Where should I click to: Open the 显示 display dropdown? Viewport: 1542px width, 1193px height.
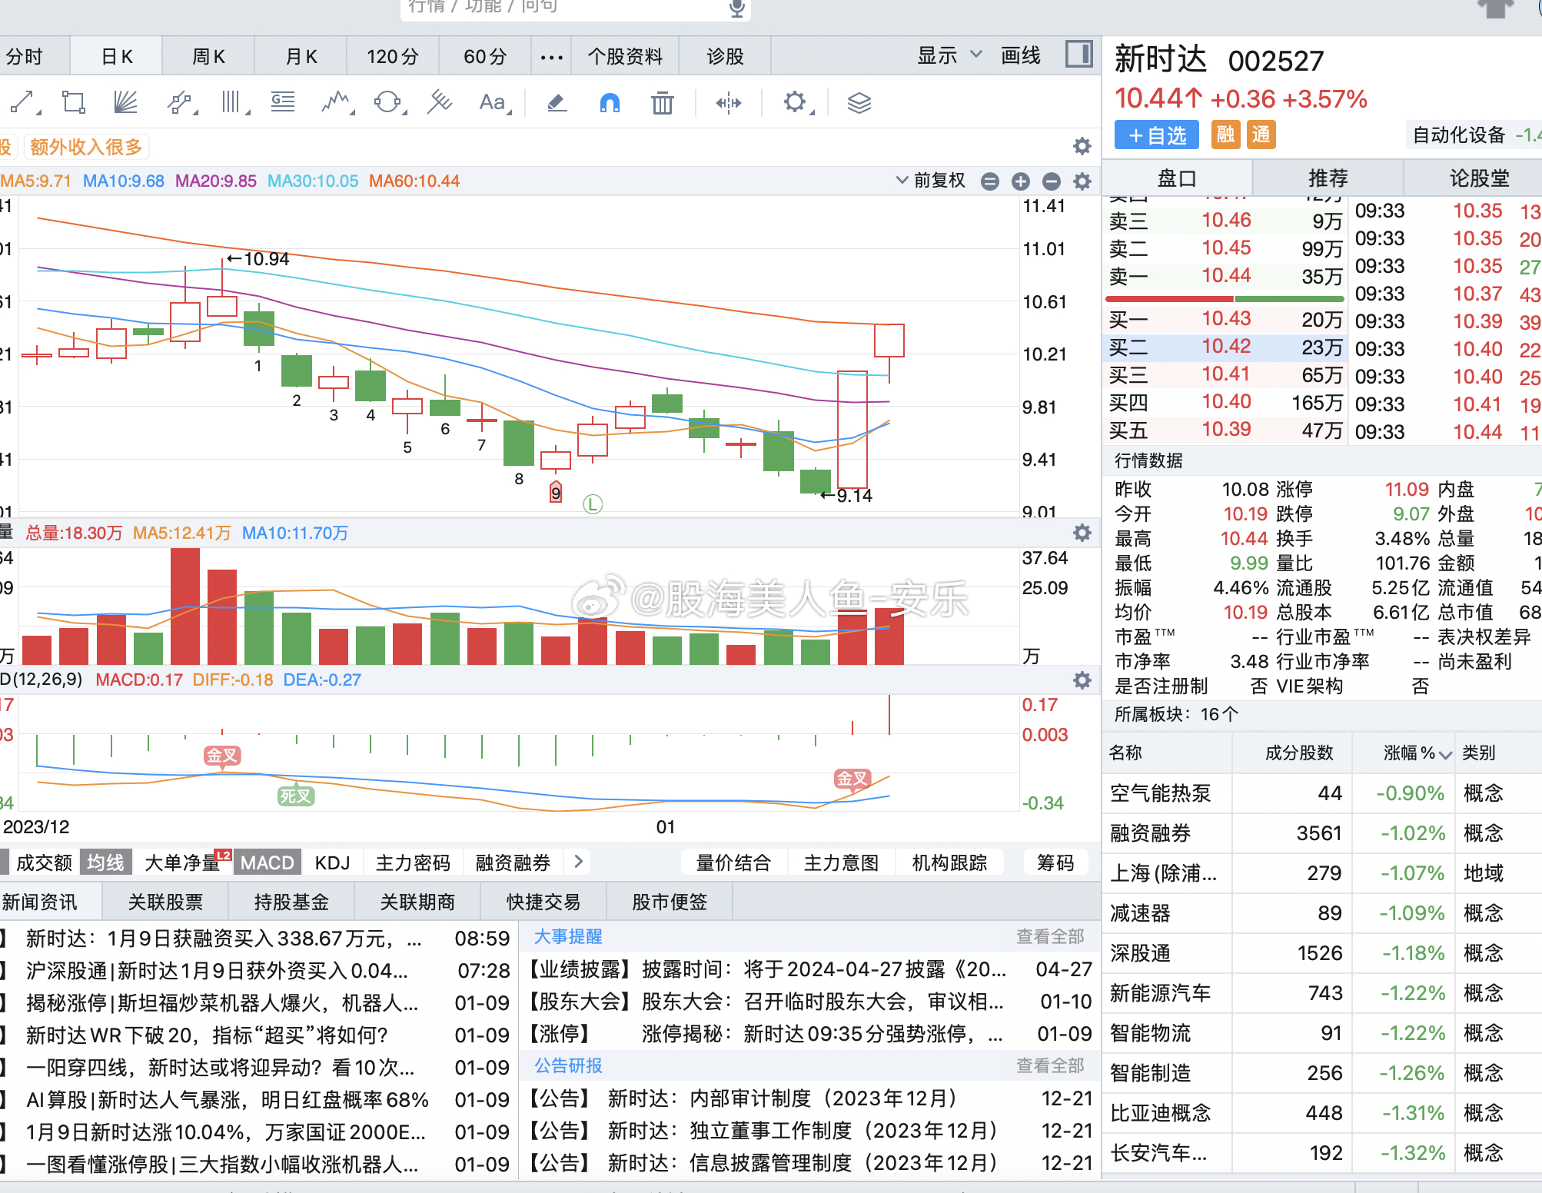pos(949,55)
